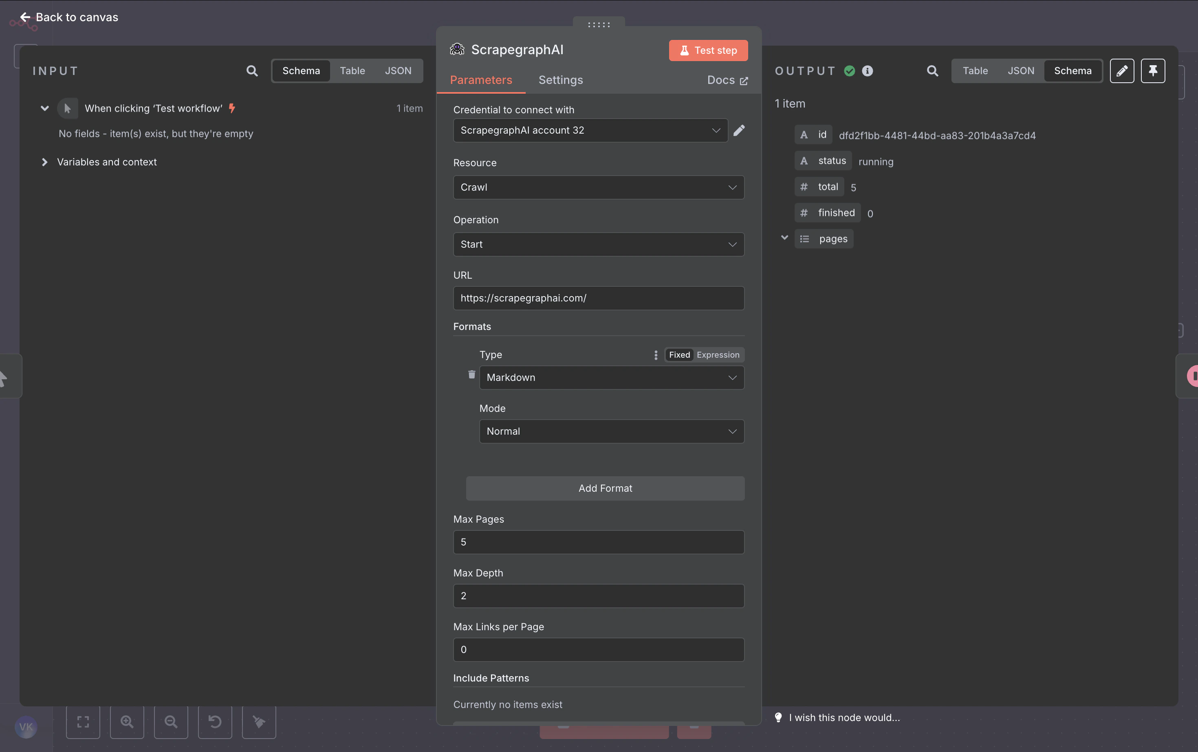Open the Parameters tab

pos(480,80)
